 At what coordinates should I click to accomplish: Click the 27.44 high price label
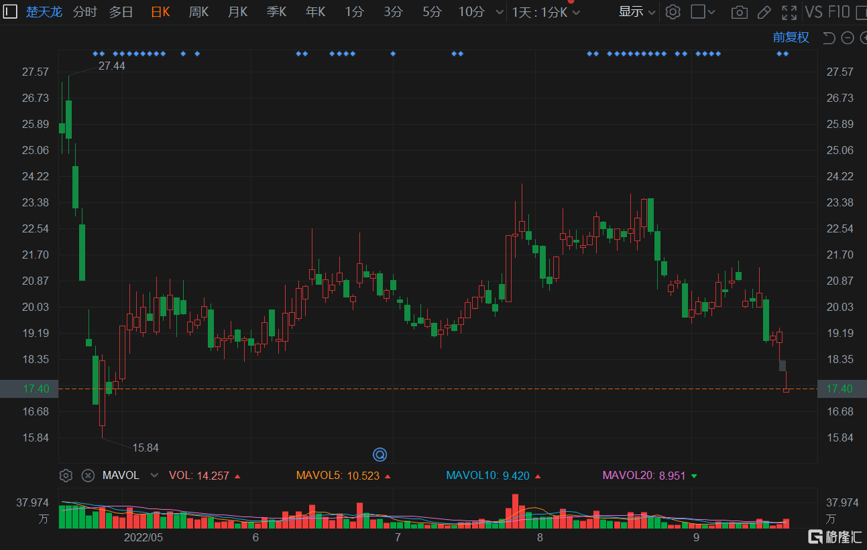click(111, 66)
